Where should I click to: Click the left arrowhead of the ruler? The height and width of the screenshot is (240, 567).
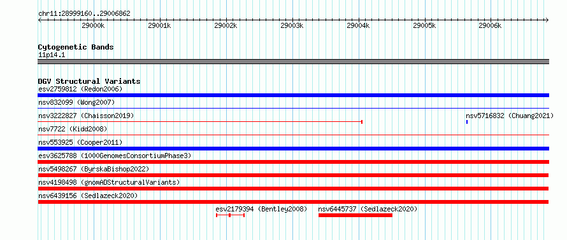(x=39, y=20)
